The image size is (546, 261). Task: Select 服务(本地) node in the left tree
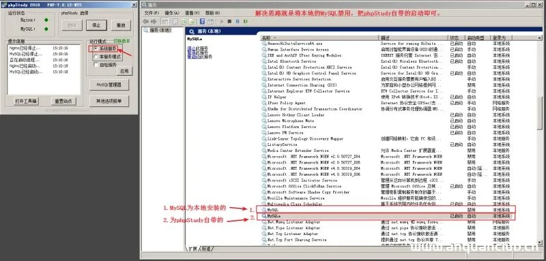pyautogui.click(x=158, y=30)
